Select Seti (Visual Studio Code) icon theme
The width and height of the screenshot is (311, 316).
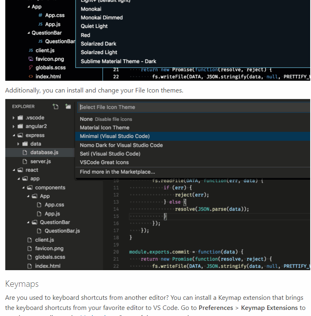193,154
